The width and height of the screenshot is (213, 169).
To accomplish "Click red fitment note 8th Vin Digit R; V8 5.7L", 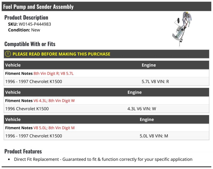I will tap(54, 73).
